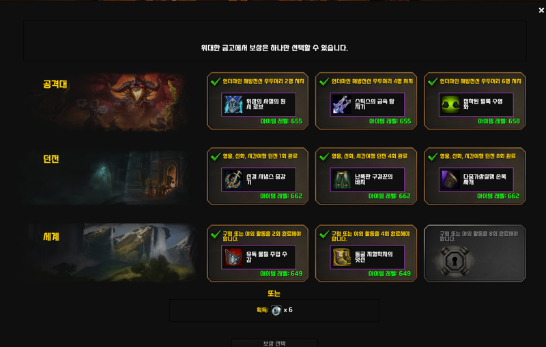This screenshot has height=347, width=546.
Task: Click the token coin icon next to x 6
Action: 276,310
